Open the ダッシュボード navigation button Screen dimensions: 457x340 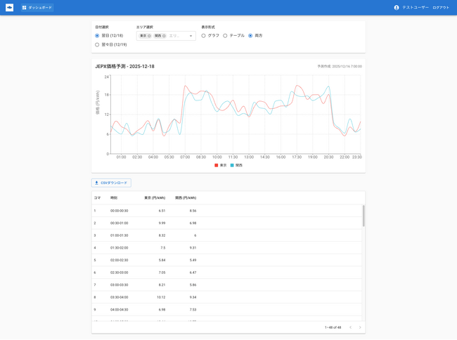[x=37, y=8]
